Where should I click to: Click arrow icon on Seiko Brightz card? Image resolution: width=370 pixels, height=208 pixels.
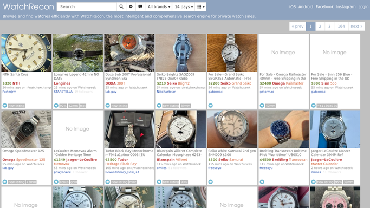159,106
